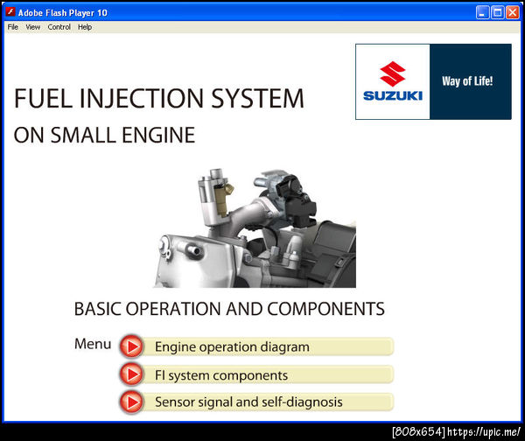Click the FUEL INJECTION SYSTEM heading
Image resolution: width=525 pixels, height=441 pixels.
(159, 98)
